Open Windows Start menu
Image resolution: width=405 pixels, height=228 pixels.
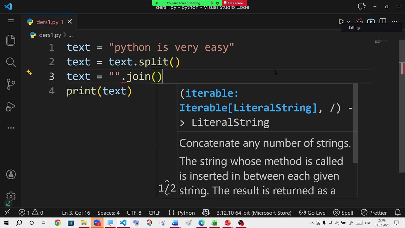pyautogui.click(x=6, y=223)
